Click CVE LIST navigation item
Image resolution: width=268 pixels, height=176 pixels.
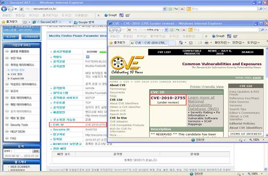(x=164, y=52)
